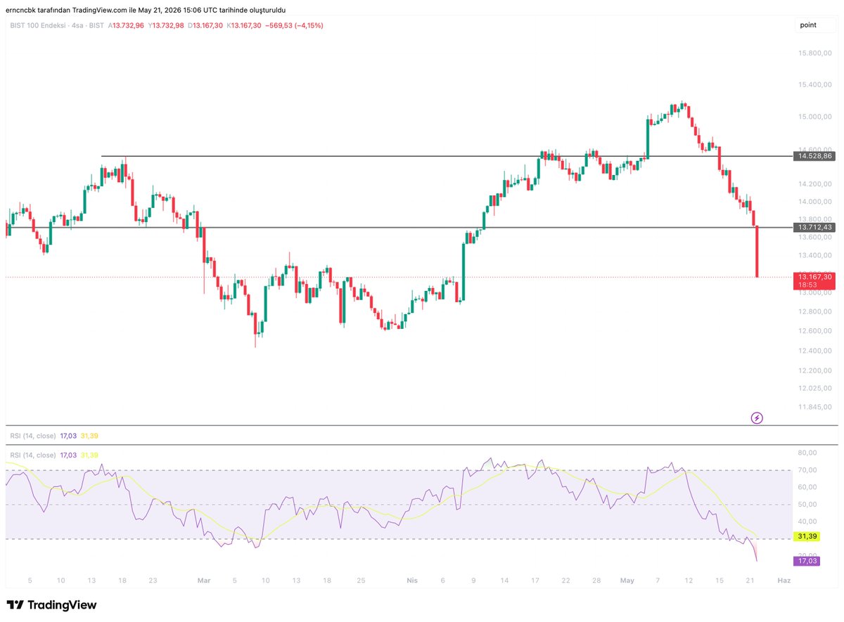Viewport: 844px width, 622px height.
Task: Click the 22 date on time axis
Action: click(x=565, y=581)
